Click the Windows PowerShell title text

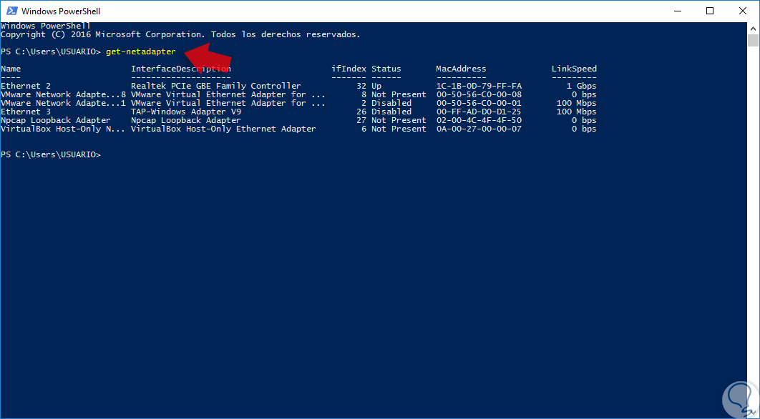click(x=61, y=11)
